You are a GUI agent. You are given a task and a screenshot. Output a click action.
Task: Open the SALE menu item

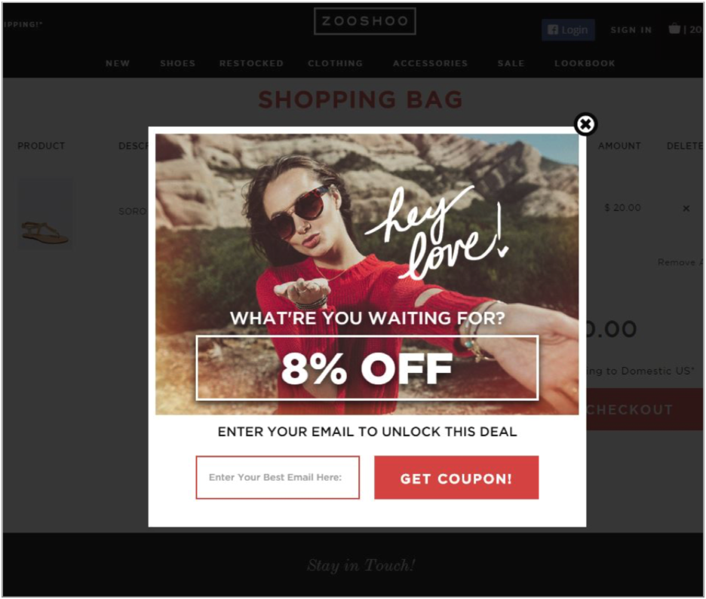pos(511,63)
